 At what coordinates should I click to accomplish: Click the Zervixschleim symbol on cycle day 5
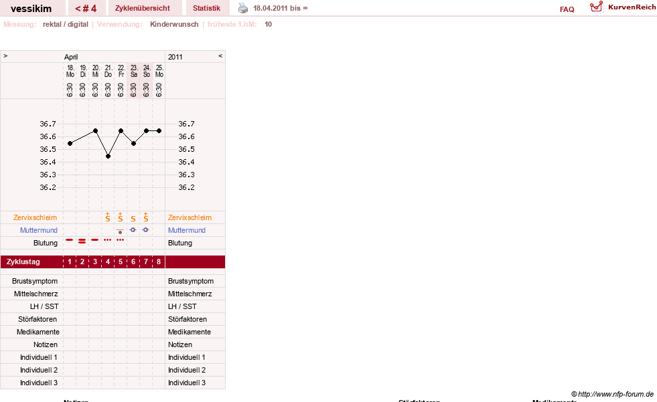point(121,217)
